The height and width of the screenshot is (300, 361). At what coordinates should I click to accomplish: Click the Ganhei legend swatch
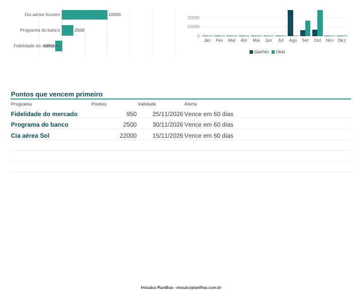pos(251,52)
